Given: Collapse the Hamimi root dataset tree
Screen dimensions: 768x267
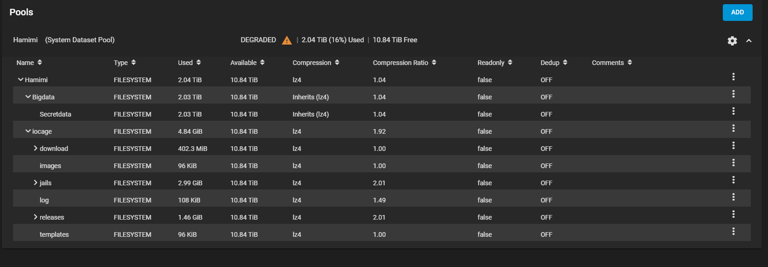Looking at the screenshot, I should (20, 80).
